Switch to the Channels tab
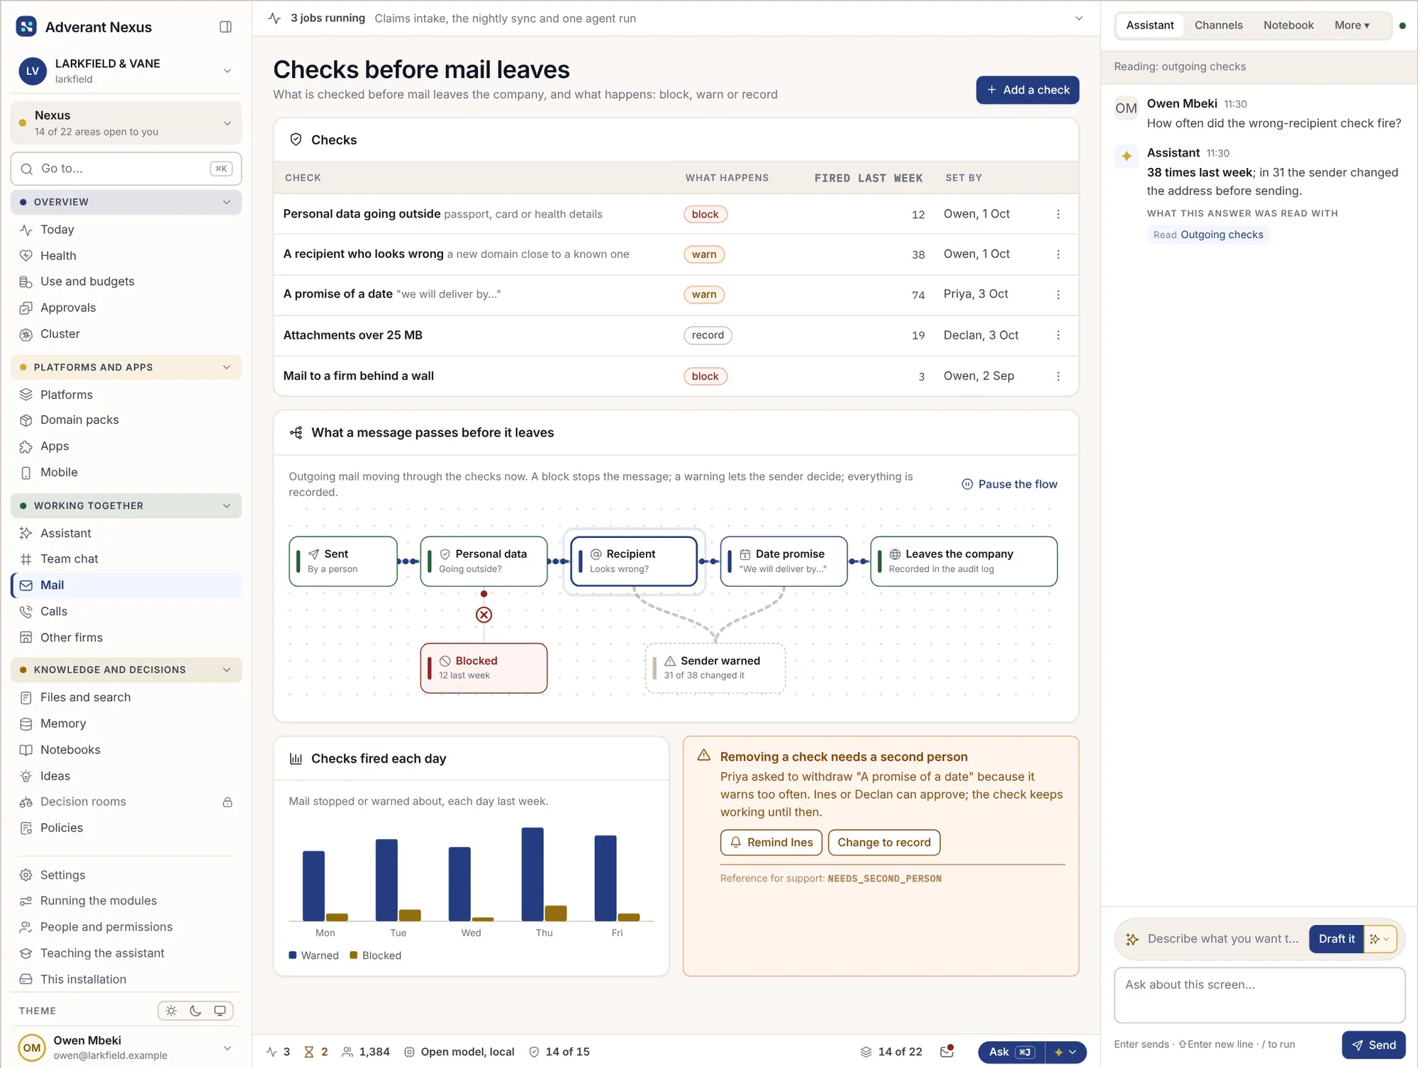 1218,26
